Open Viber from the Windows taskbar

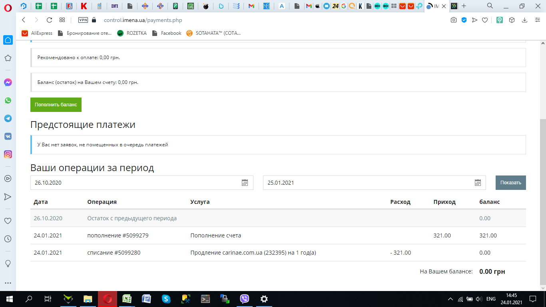click(x=245, y=299)
